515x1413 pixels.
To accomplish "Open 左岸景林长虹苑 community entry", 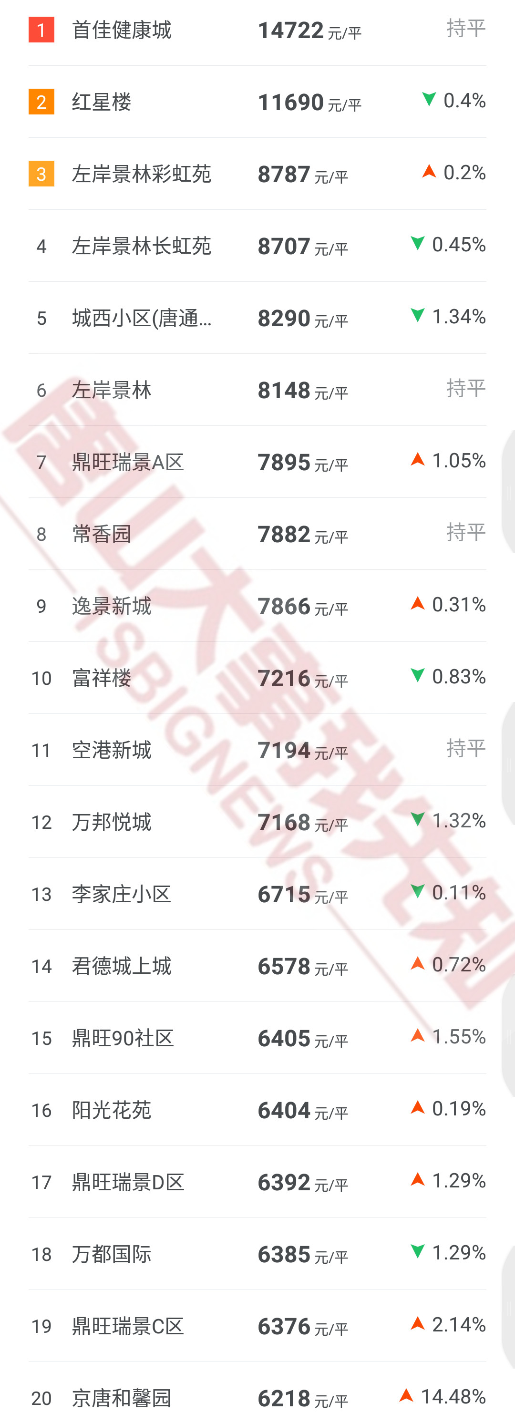I will [x=142, y=246].
